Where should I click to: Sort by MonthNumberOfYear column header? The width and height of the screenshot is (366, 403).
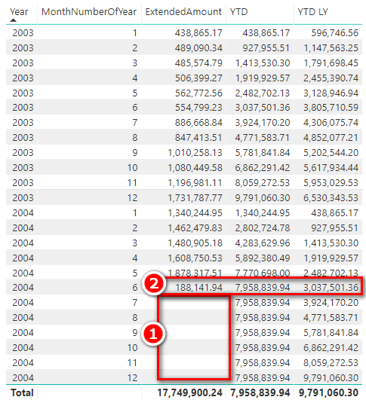pyautogui.click(x=89, y=11)
